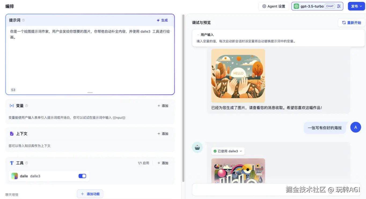Toggle off the dalle3 tool switch

click(82, 176)
